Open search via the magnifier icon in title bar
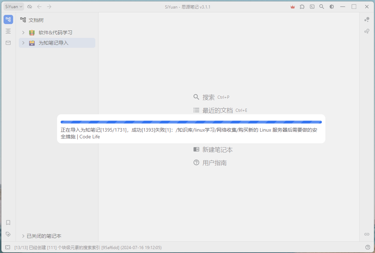The width and height of the screenshot is (375, 253). pyautogui.click(x=321, y=6)
